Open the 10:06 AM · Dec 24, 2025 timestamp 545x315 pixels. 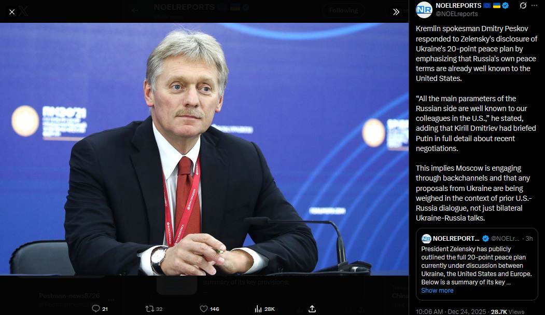click(x=451, y=311)
